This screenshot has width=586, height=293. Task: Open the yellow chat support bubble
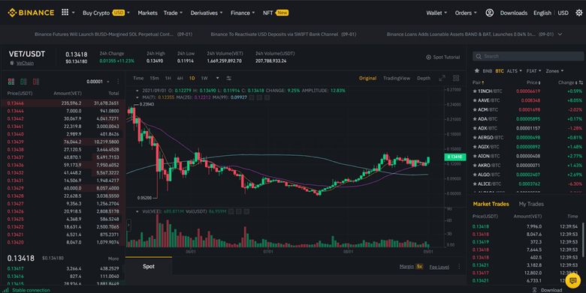click(572, 280)
